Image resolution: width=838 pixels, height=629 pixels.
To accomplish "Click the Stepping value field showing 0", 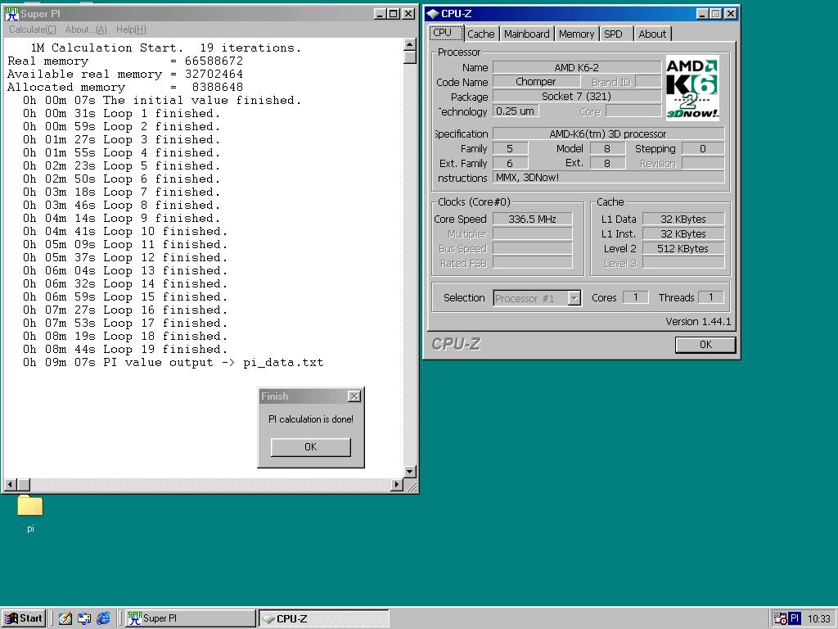I will (x=703, y=148).
